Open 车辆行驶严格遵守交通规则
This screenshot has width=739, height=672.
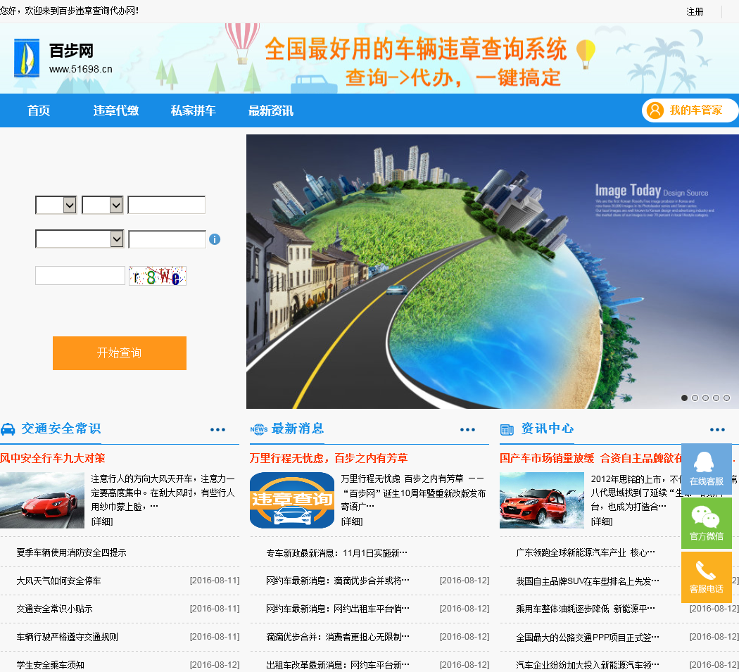tap(67, 637)
